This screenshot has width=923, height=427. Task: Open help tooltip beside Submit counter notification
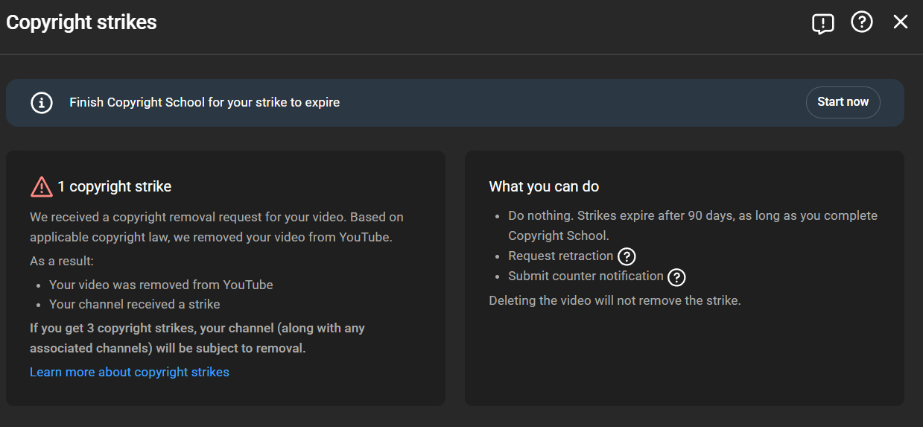click(x=676, y=277)
